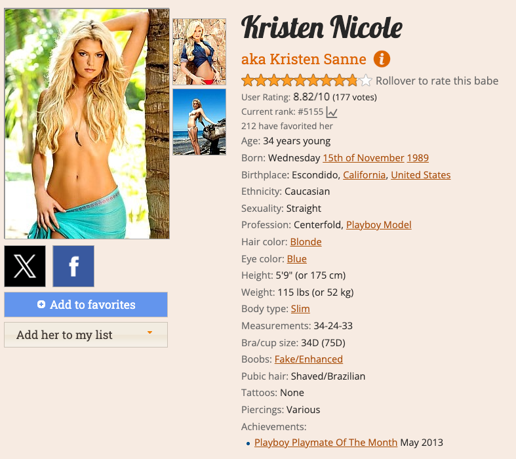Expand the 'Add her to my list' dropdown
The height and width of the screenshot is (459, 516).
tap(86, 334)
